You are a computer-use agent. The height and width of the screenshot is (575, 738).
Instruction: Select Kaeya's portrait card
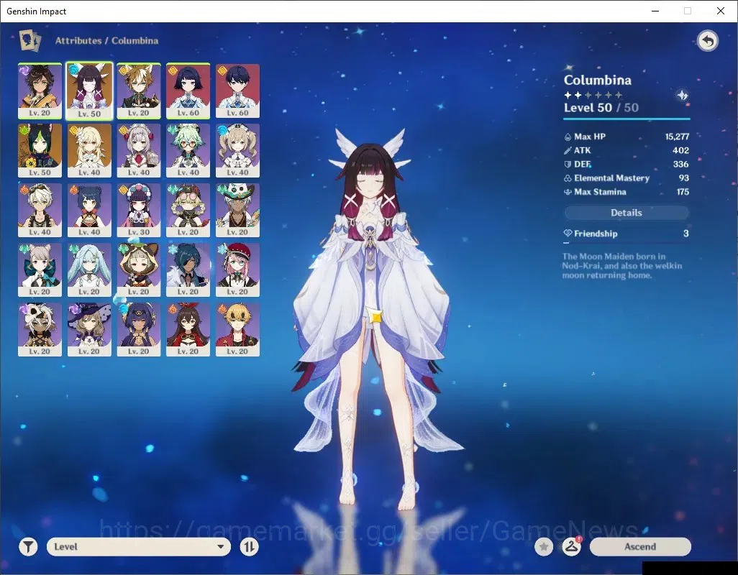point(188,270)
